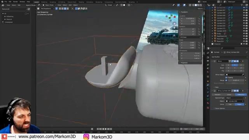This screenshot has width=249, height=140.
Task: Open the Operand Type dropdown
Action: coord(235,98)
